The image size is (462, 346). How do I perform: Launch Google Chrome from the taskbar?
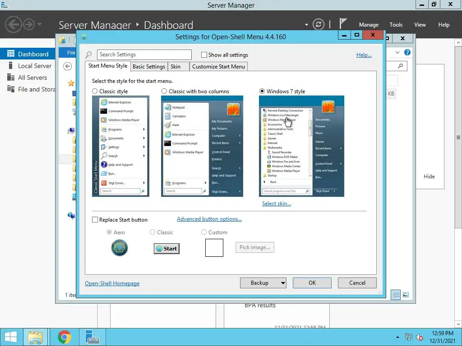click(x=65, y=337)
